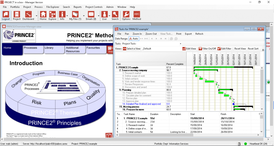This screenshot has width=274, height=146.
Task: Click Pan in the Tasks window menu
Action: click(x=127, y=34)
